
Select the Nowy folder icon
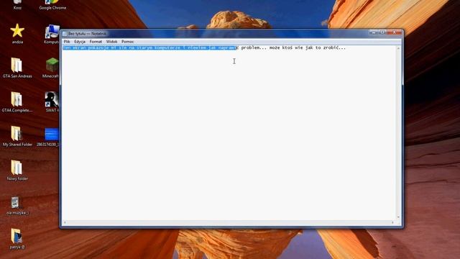pos(17,171)
